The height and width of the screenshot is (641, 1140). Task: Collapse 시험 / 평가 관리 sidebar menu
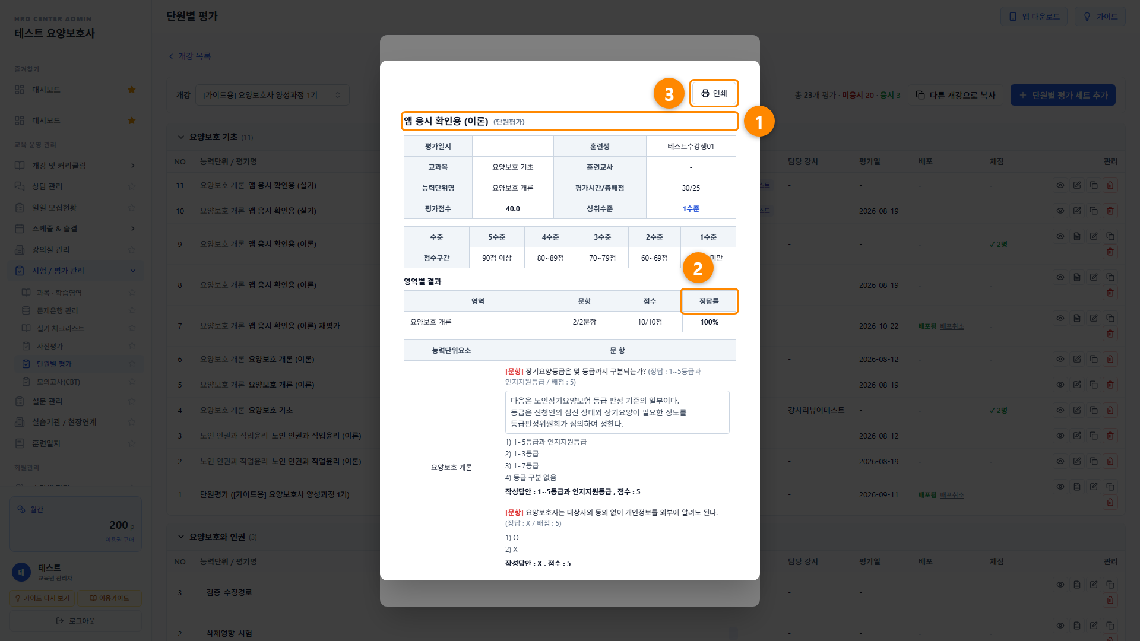pyautogui.click(x=75, y=271)
